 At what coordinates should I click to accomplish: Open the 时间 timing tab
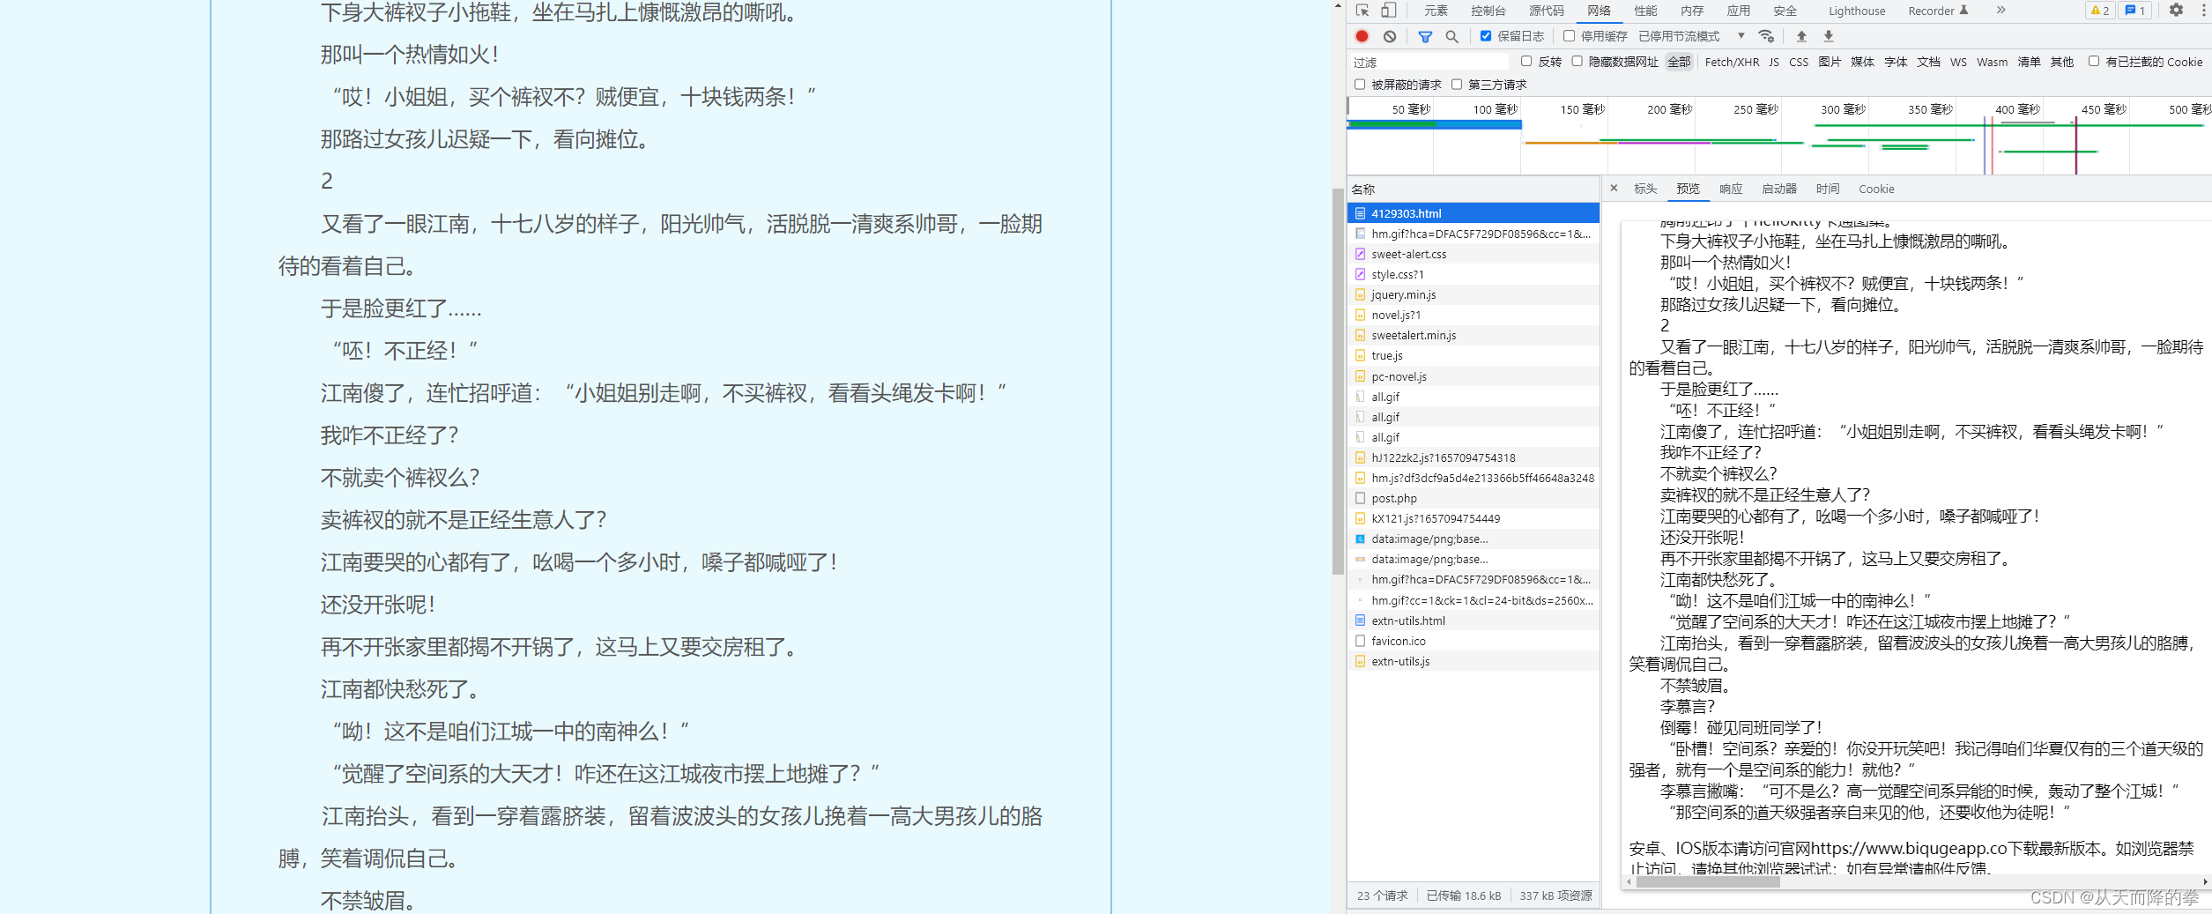[1828, 189]
